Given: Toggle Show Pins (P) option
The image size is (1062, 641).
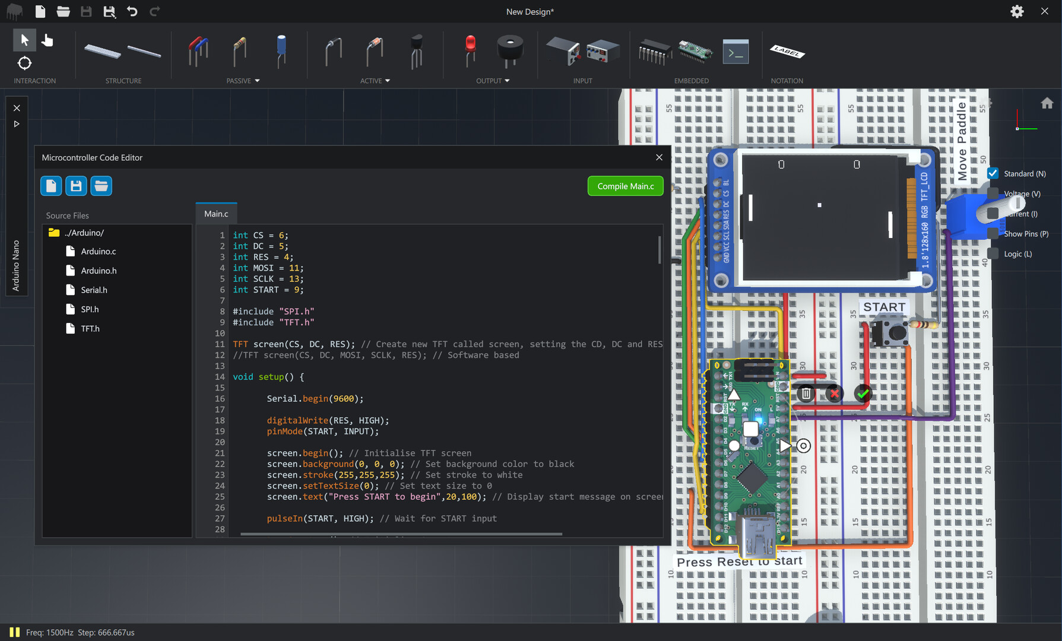Looking at the screenshot, I should click(x=994, y=233).
